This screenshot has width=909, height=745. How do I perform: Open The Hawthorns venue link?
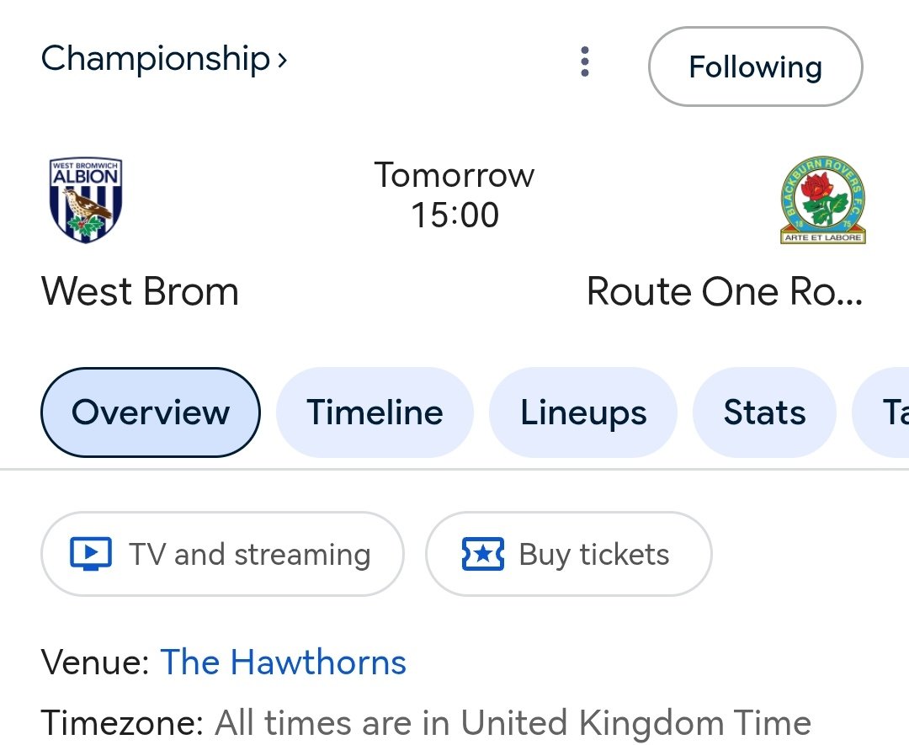tap(284, 662)
